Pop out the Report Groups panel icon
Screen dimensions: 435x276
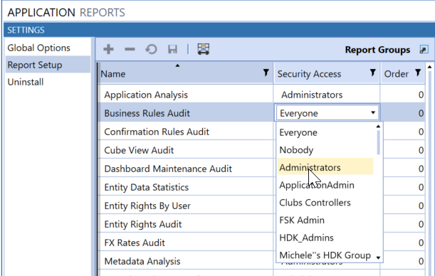pos(424,50)
